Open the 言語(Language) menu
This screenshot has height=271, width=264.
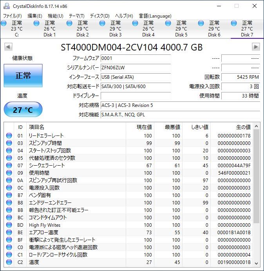[x=155, y=16]
